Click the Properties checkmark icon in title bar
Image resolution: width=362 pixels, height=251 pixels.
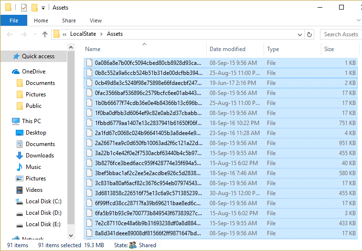(x=23, y=8)
